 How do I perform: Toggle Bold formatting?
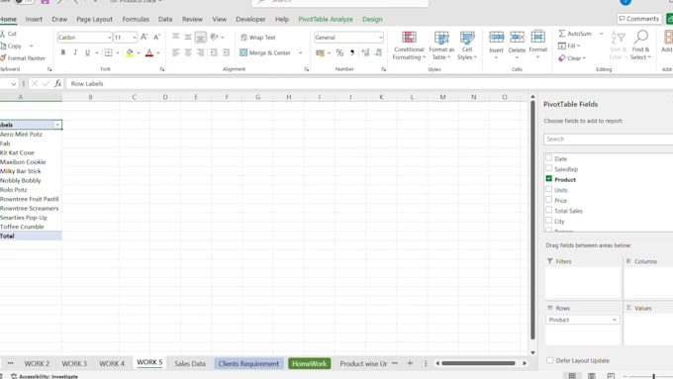coord(63,52)
